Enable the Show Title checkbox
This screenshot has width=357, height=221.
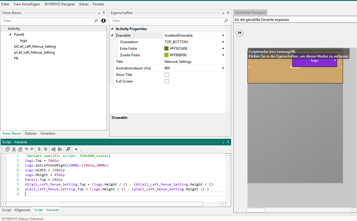(x=167, y=75)
